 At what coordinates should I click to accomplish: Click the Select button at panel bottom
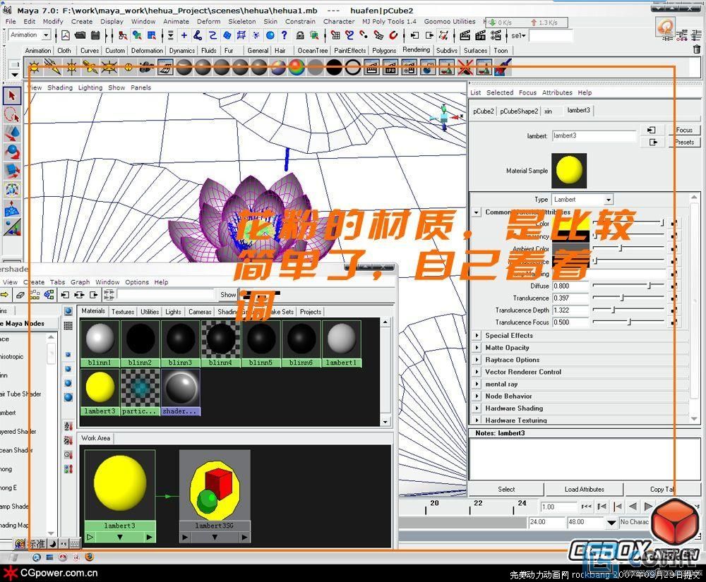(x=506, y=490)
